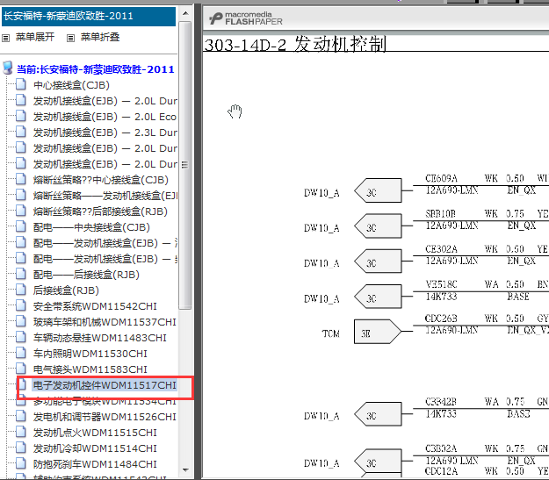Open 中心接线盒(CJB) document
549x480 pixels.
coord(71,85)
